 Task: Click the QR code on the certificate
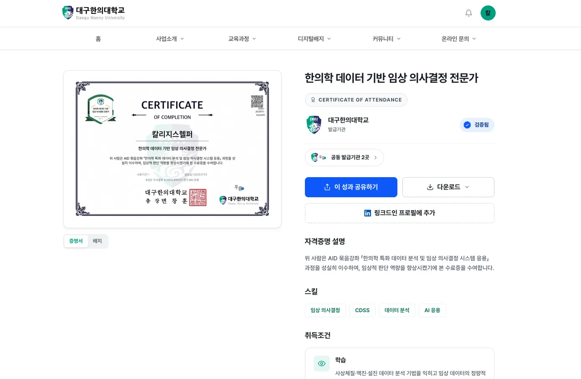(257, 101)
